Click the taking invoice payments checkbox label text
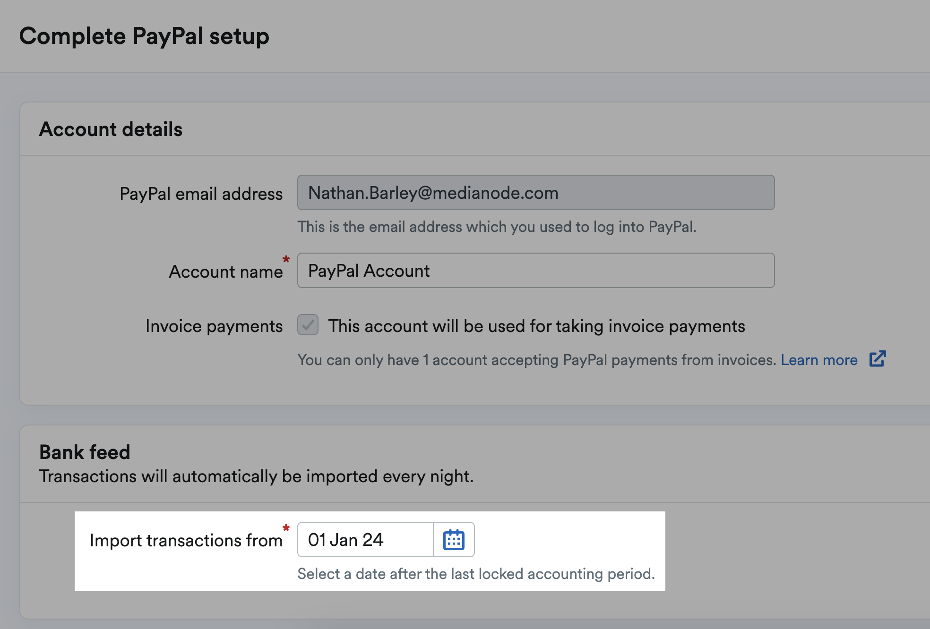Image resolution: width=930 pixels, height=629 pixels. [x=537, y=326]
